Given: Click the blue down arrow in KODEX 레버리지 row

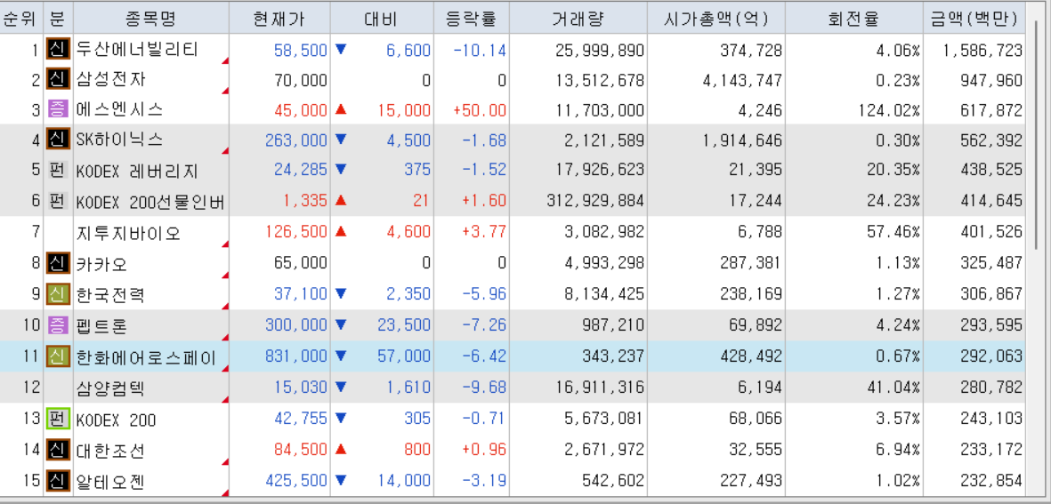Looking at the screenshot, I should pos(341,170).
